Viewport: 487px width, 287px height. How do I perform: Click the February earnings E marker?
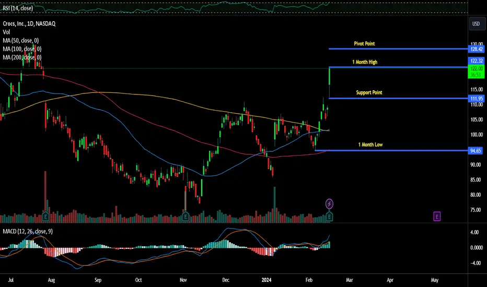coord(329,216)
